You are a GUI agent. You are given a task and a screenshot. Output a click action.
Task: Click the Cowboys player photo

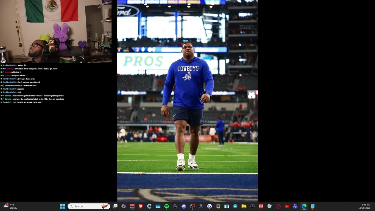tap(187, 101)
